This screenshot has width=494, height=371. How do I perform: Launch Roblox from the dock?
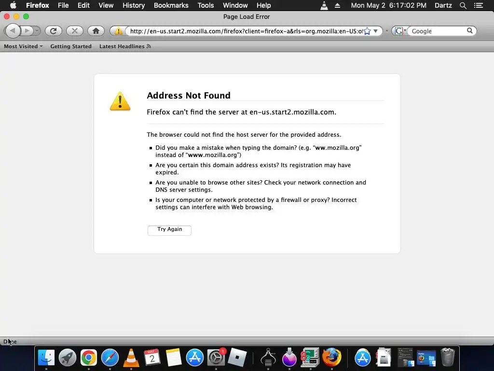pyautogui.click(x=237, y=358)
